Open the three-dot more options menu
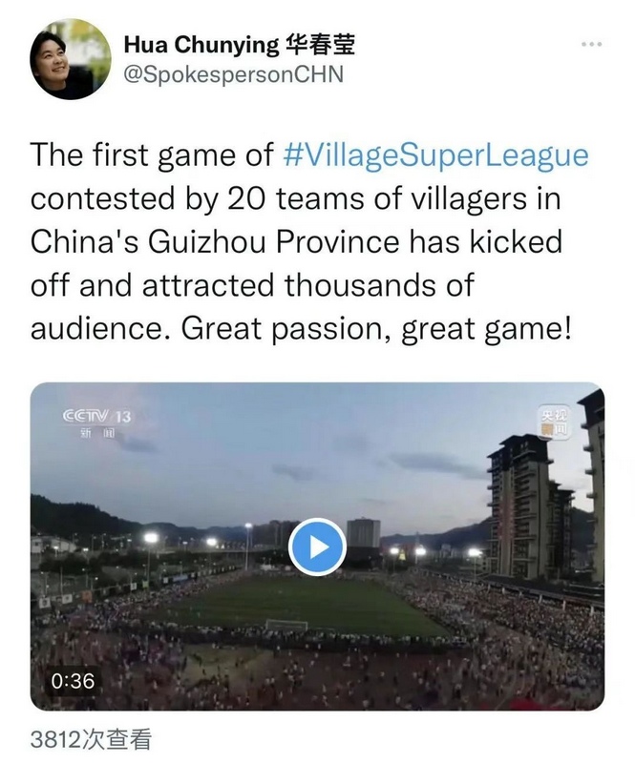This screenshot has height=763, width=635. pos(590,46)
